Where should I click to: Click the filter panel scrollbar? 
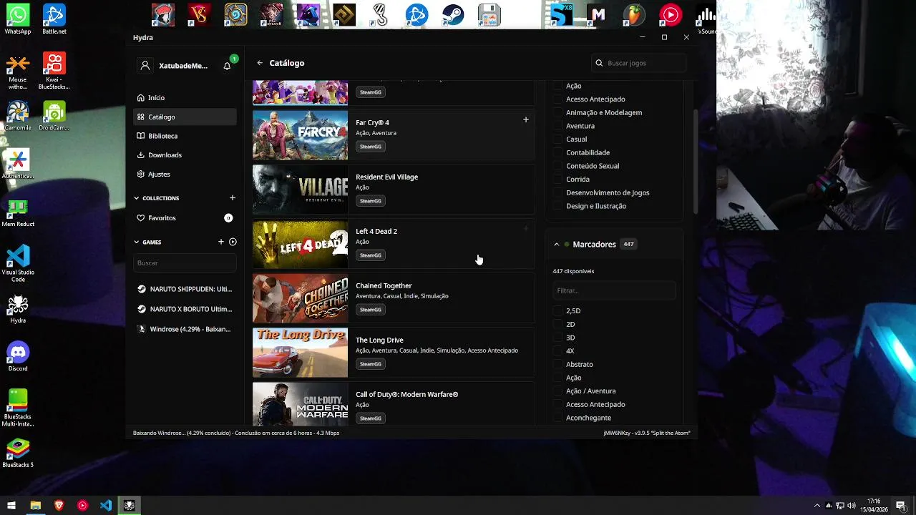[x=696, y=162]
